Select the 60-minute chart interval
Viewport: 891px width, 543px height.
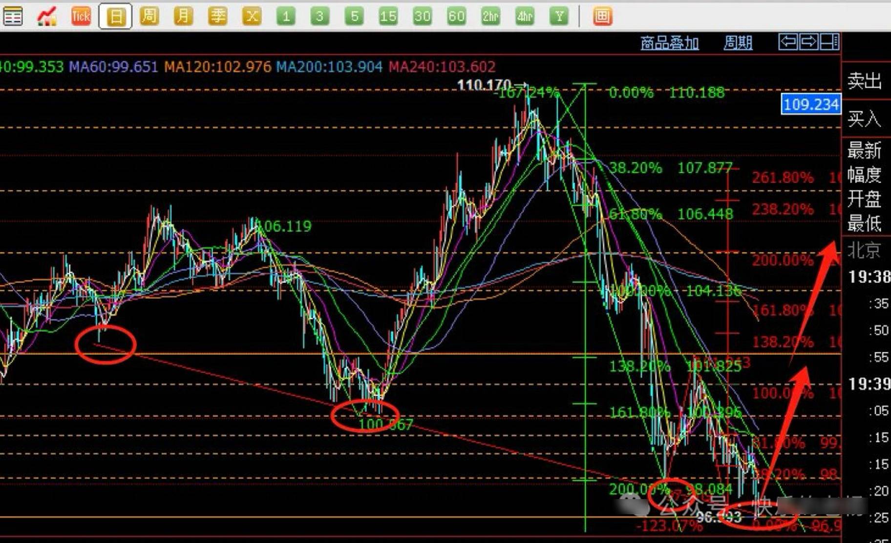(456, 17)
